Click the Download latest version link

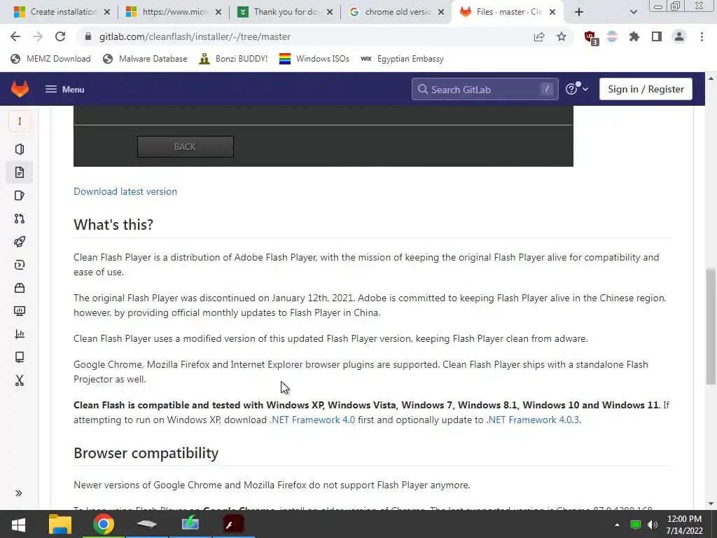(x=125, y=191)
